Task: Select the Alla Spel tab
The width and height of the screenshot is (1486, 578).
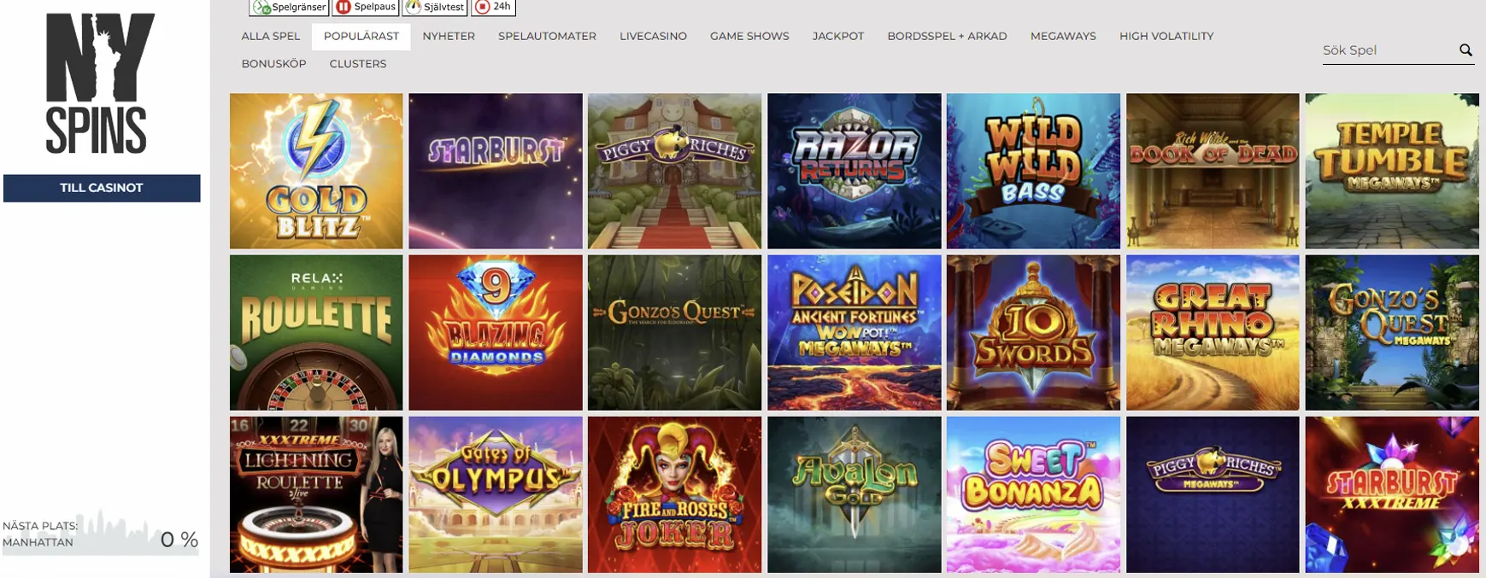Action: coord(271,36)
